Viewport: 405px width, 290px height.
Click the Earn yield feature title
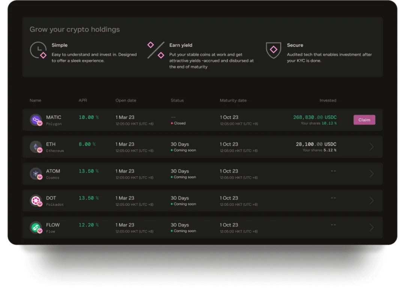click(181, 45)
